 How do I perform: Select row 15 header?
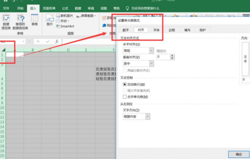[2, 132]
